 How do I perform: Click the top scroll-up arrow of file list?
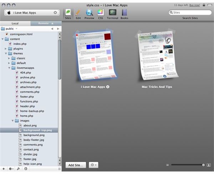tap(60, 34)
